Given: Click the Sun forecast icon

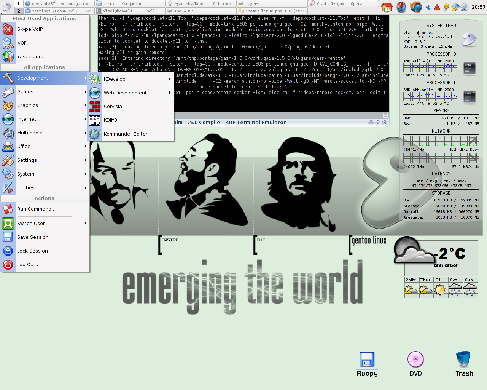Looking at the screenshot, I should tap(470, 290).
